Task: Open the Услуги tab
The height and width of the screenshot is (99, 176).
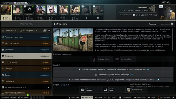Action: tap(32, 3)
